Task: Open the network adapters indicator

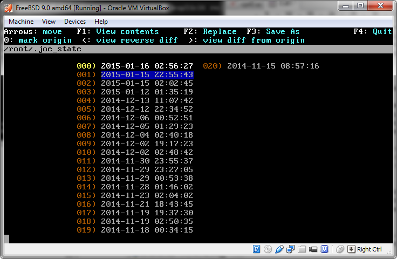Action: (x=291, y=249)
